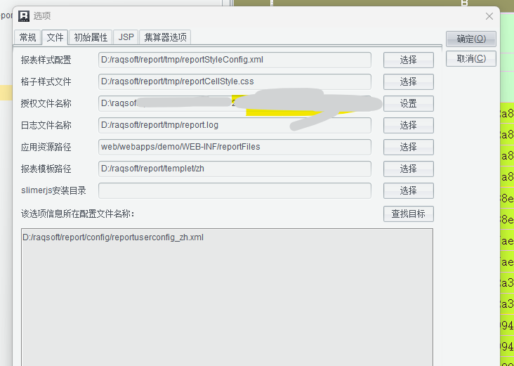514x366 pixels.
Task: Cancel with the 取消(C) button
Action: point(471,59)
